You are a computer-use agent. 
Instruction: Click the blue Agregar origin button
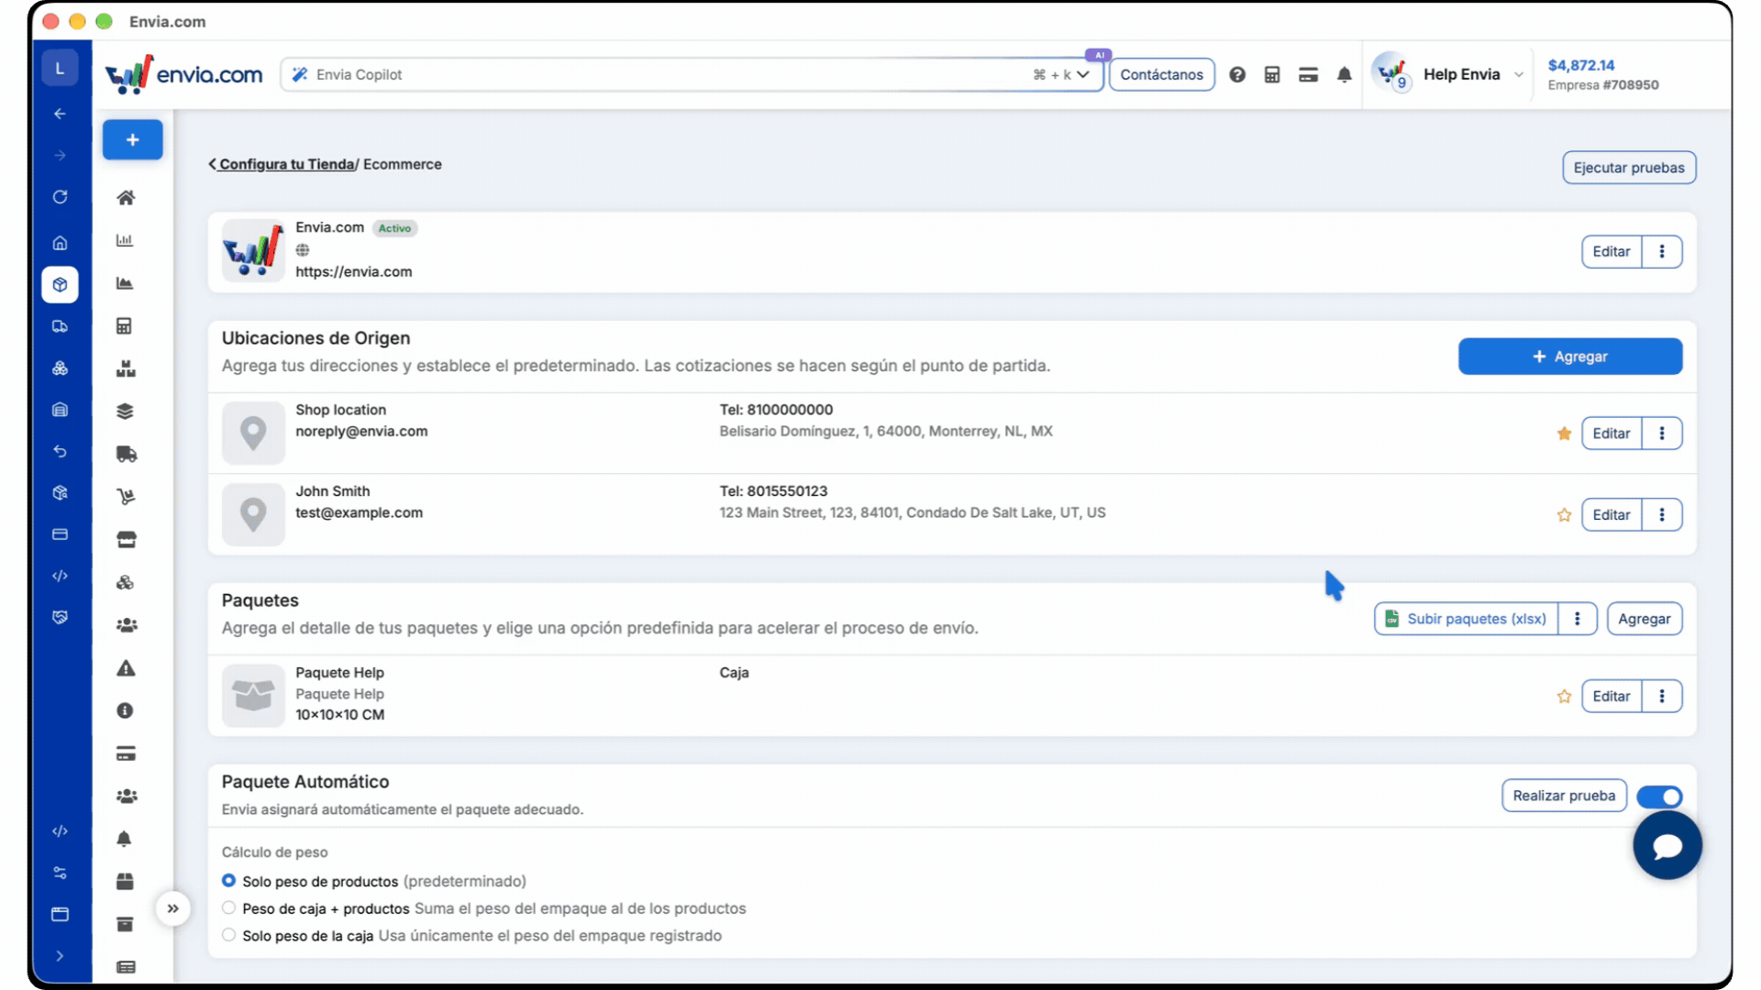(1569, 357)
